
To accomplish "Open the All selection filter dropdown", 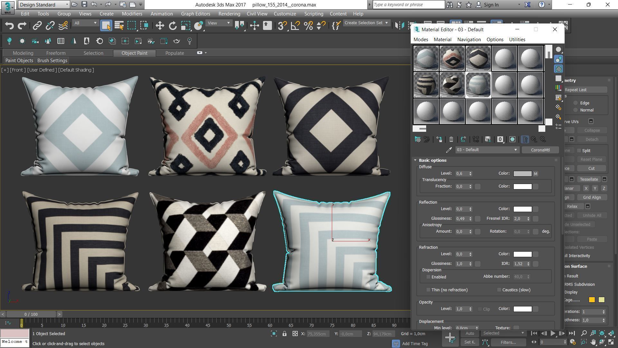I will click(85, 23).
